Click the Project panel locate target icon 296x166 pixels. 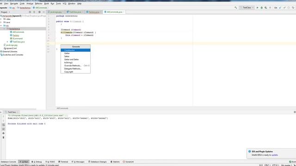(x=30, y=12)
